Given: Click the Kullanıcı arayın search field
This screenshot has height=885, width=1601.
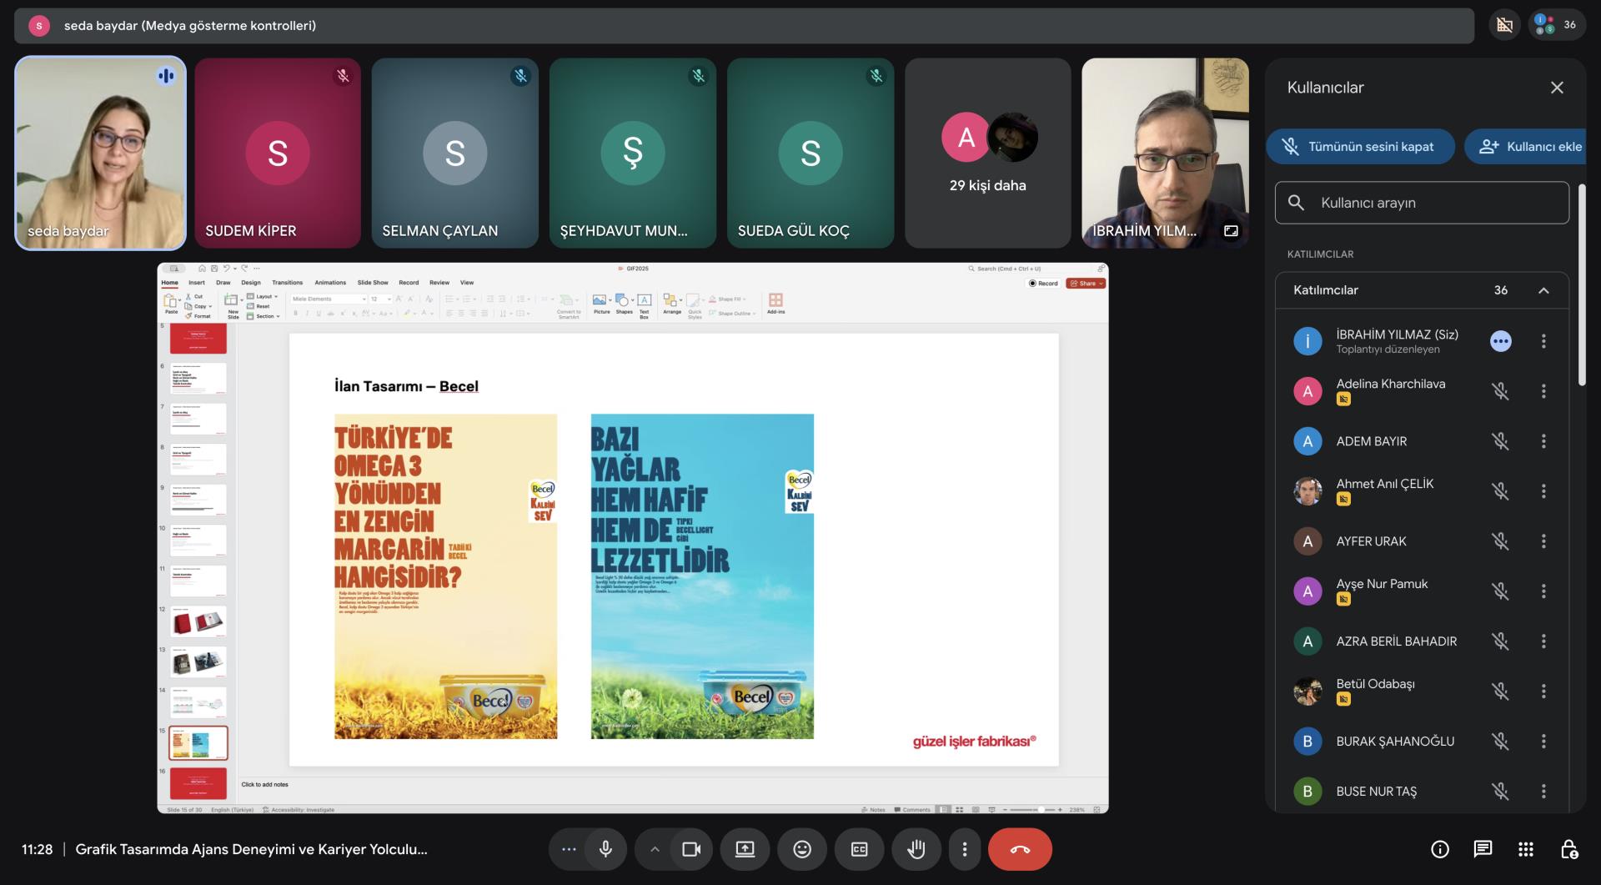Looking at the screenshot, I should [1422, 203].
